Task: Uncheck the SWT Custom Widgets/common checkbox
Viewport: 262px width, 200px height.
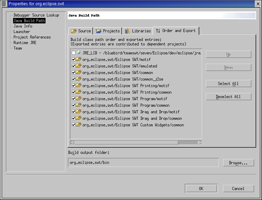Action: [73, 125]
